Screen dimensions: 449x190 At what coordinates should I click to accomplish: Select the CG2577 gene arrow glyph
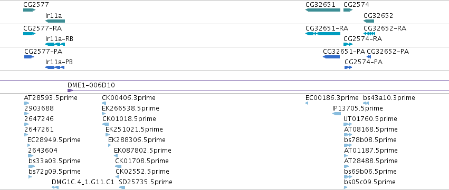[29, 10]
